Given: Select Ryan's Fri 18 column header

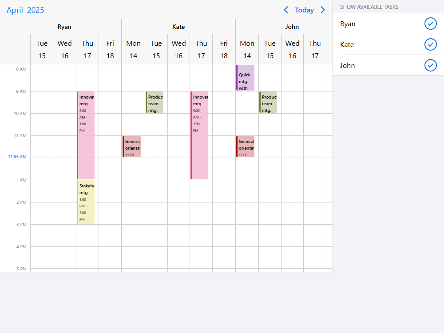Looking at the screenshot, I should 110,50.
